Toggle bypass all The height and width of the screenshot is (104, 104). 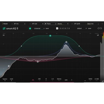pyautogui.click(x=5, y=79)
